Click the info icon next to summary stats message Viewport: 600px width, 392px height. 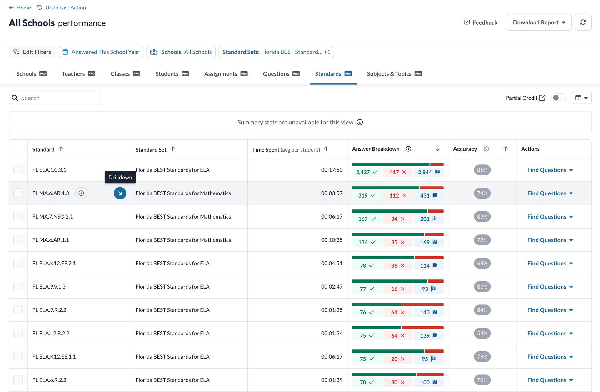pyautogui.click(x=360, y=122)
